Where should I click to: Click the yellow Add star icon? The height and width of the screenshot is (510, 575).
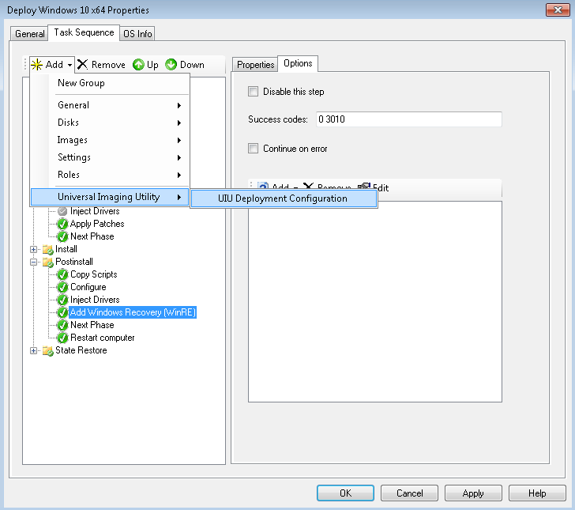(x=36, y=65)
